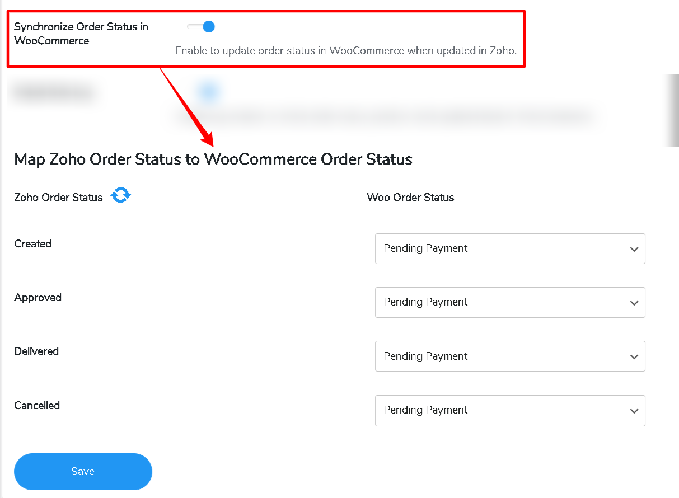Viewport: 679px width, 498px height.
Task: Click the Woo Order Status column header
Action: [x=410, y=197]
